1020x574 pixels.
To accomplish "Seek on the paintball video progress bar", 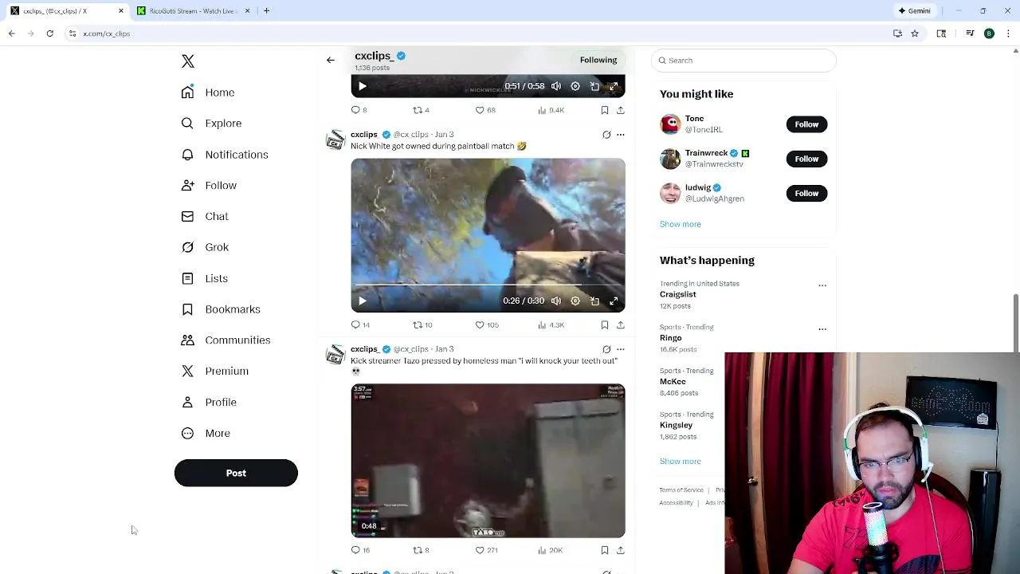I will click(x=488, y=285).
